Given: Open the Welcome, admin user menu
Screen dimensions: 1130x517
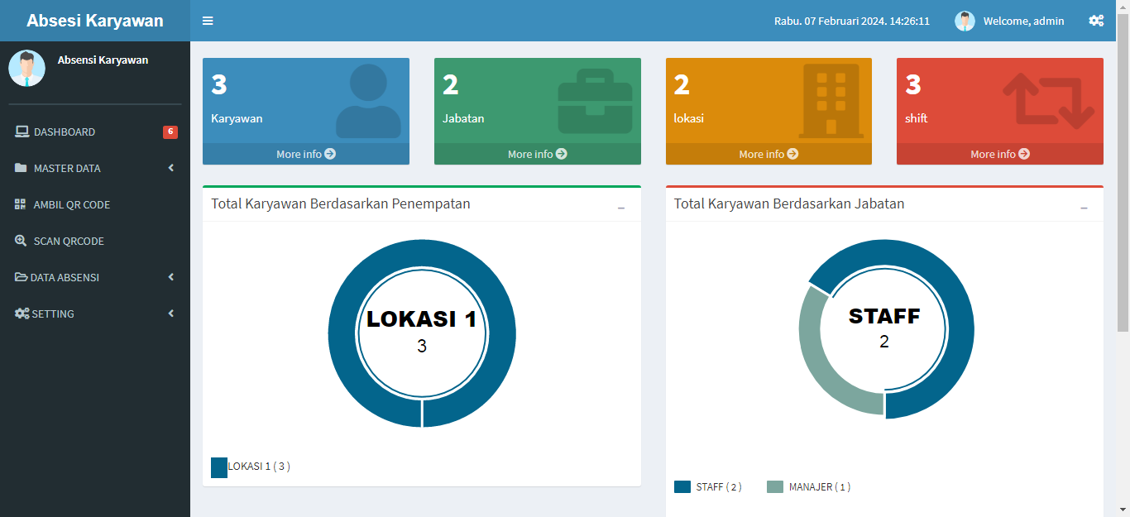Looking at the screenshot, I should tap(1009, 21).
